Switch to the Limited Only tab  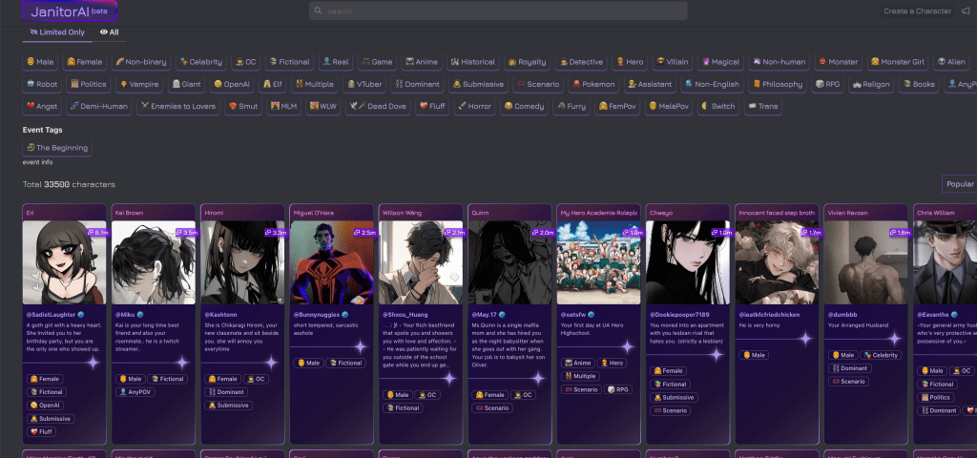coord(58,32)
